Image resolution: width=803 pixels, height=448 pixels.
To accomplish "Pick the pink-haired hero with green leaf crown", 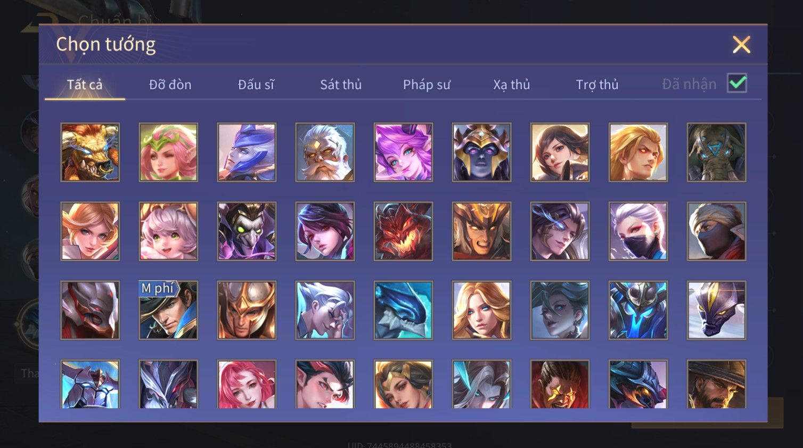I will pos(168,152).
